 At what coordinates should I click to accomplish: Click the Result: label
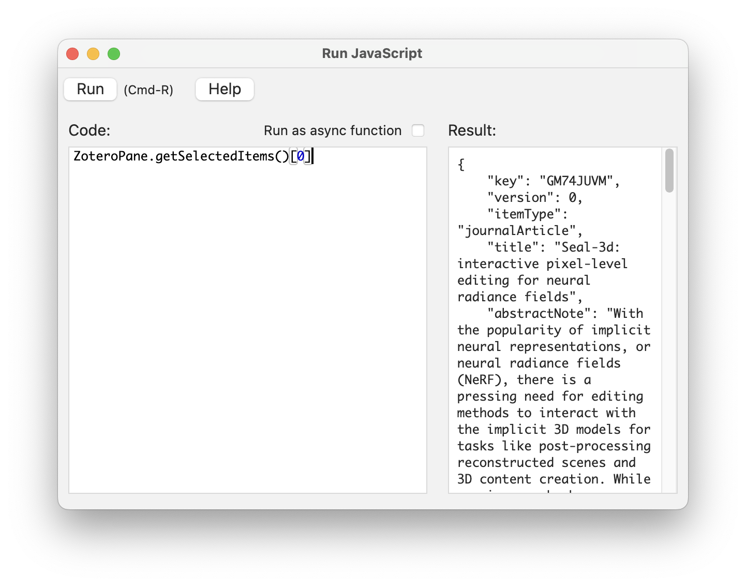tap(472, 130)
